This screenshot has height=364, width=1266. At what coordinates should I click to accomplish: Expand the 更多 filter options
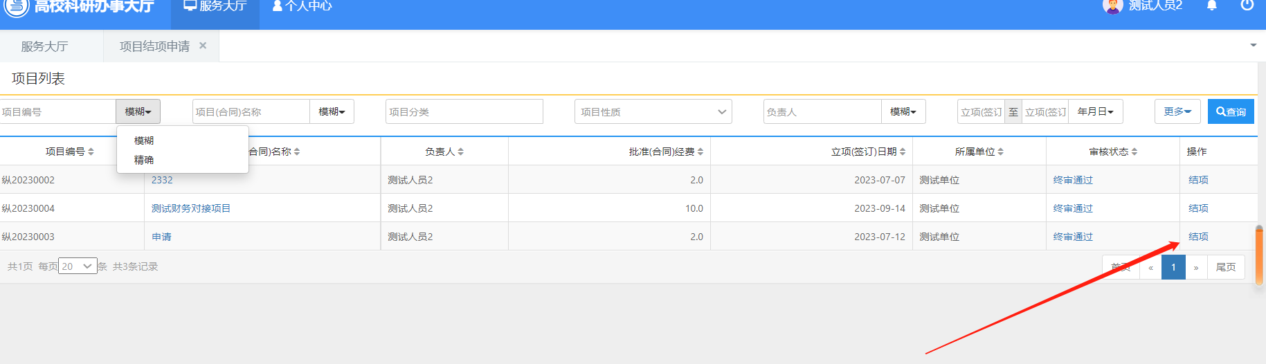pos(1177,111)
